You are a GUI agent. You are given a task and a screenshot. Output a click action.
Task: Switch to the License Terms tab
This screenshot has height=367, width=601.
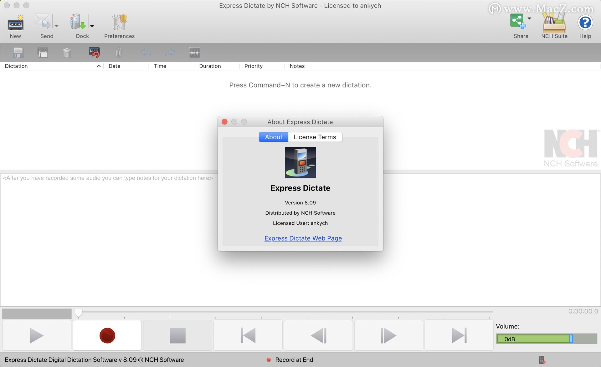point(315,137)
